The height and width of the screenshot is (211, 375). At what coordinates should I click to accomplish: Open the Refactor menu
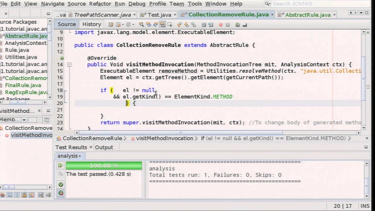[100, 4]
